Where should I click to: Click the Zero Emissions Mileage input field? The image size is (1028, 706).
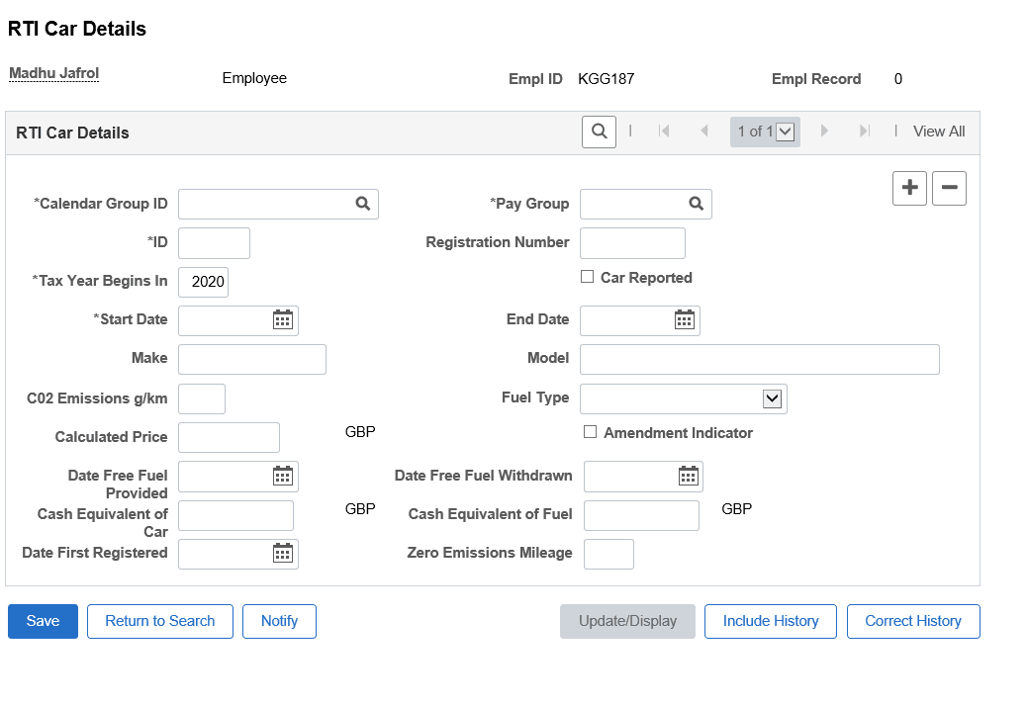coord(608,554)
